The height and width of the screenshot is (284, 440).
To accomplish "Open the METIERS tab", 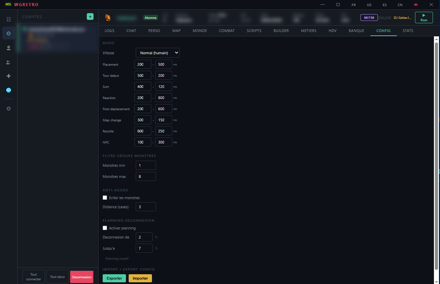I will click(x=309, y=31).
